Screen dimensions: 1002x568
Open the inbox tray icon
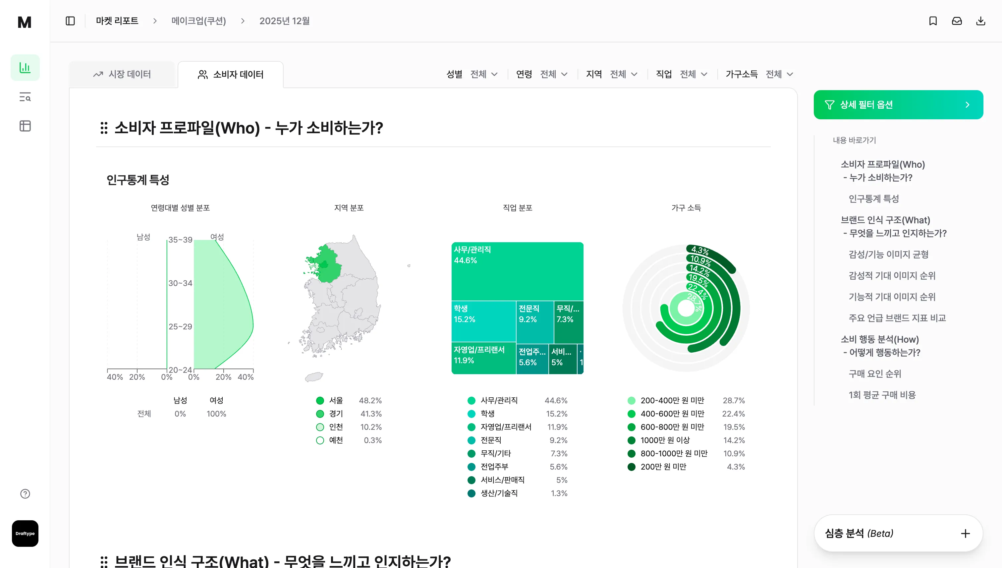click(957, 21)
